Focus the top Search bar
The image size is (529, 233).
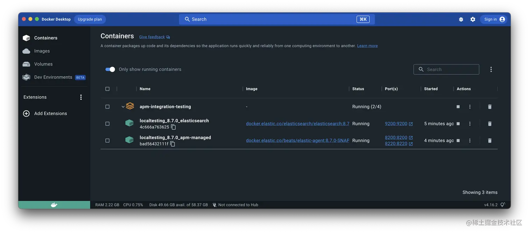[277, 19]
